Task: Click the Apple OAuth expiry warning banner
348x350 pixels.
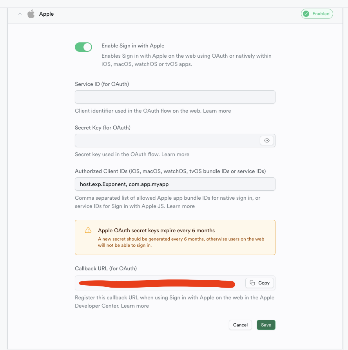Action: point(175,237)
